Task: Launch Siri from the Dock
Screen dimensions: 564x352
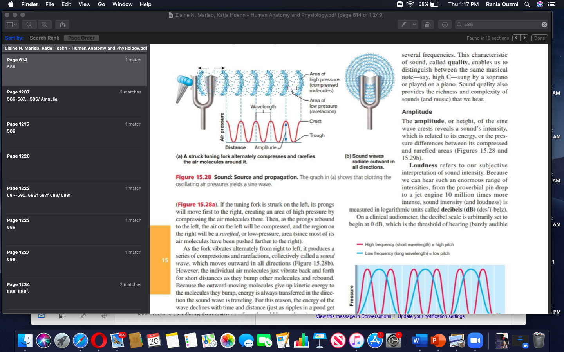Action: click(44, 341)
